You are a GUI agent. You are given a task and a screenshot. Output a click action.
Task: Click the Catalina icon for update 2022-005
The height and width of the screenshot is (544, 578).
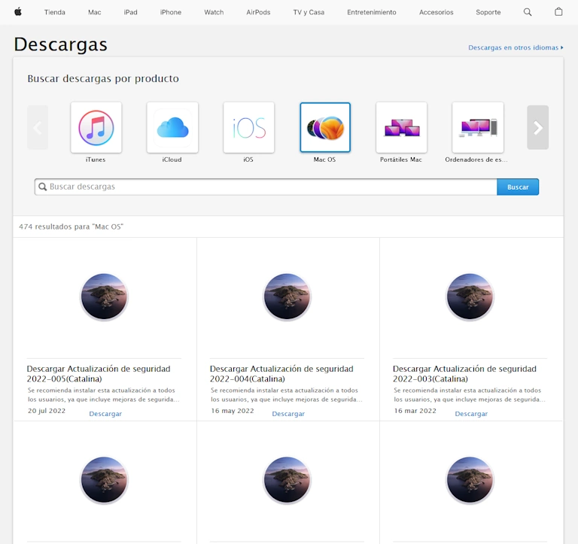pyautogui.click(x=105, y=296)
